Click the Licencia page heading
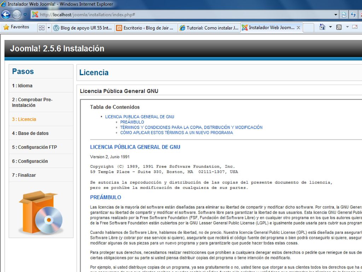The width and height of the screenshot is (362, 272). 94,73
